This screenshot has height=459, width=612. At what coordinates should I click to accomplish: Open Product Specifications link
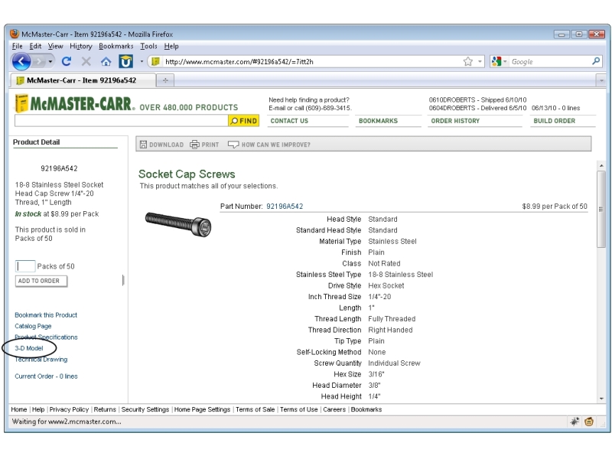click(x=46, y=337)
